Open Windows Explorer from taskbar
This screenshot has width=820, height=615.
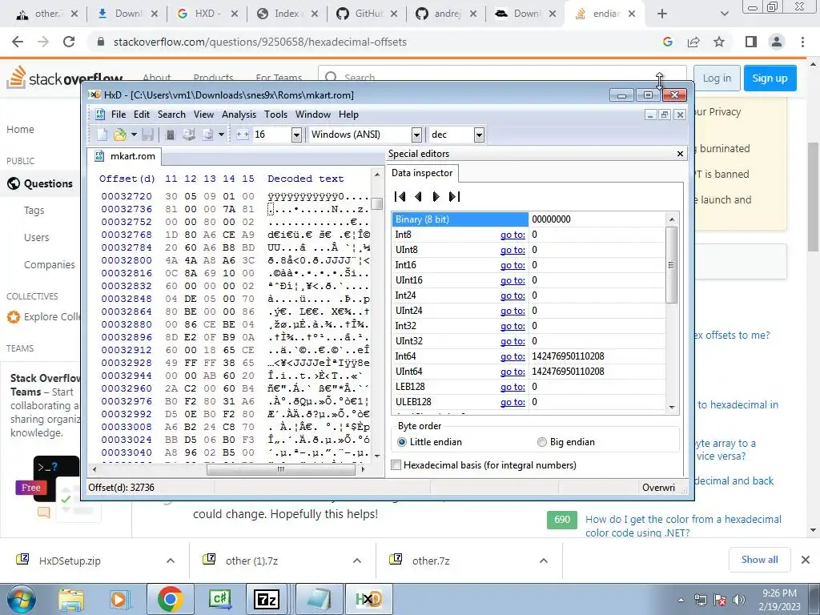point(71,599)
